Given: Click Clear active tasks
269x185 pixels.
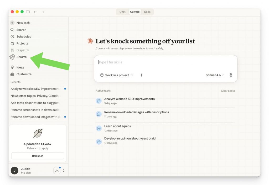Looking at the screenshot, I should (x=228, y=91).
